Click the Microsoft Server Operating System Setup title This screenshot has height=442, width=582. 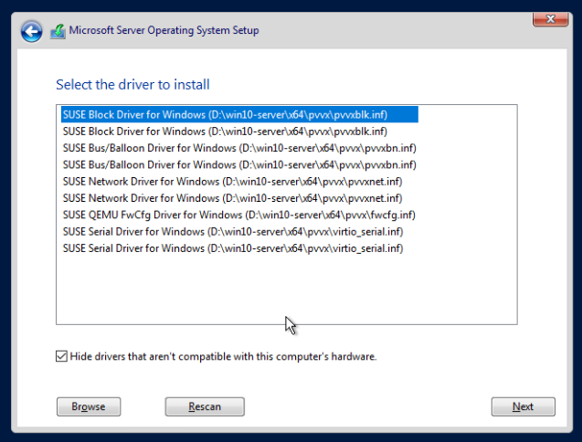tap(164, 31)
